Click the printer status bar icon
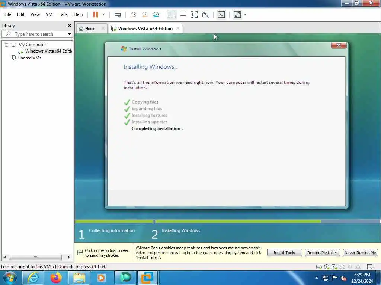The height and width of the screenshot is (285, 381). click(x=342, y=267)
